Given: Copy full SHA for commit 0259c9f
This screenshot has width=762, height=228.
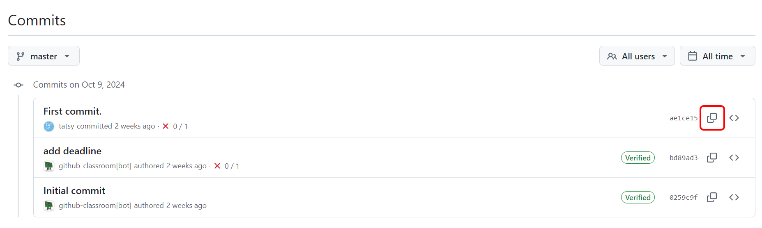Looking at the screenshot, I should [712, 197].
